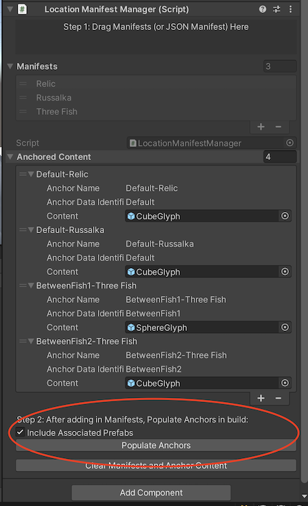
Task: Click the Anchored Content size field
Action: point(280,157)
